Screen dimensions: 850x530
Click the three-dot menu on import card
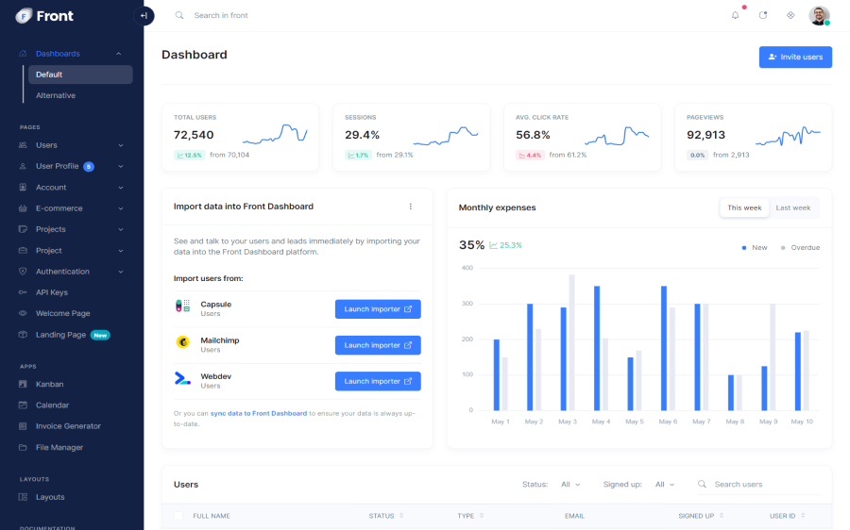point(410,207)
